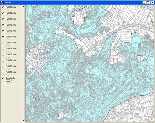Maximize the View1 window

tap(148, 2)
